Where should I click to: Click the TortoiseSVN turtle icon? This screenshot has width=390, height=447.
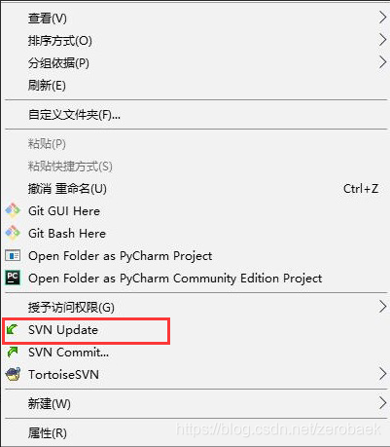(13, 374)
